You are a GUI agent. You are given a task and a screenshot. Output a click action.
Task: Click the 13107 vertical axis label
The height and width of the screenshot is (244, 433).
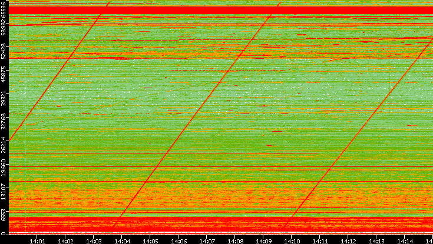[x=3, y=192]
